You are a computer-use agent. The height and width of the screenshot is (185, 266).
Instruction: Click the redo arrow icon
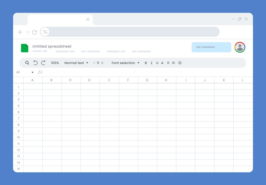43,63
